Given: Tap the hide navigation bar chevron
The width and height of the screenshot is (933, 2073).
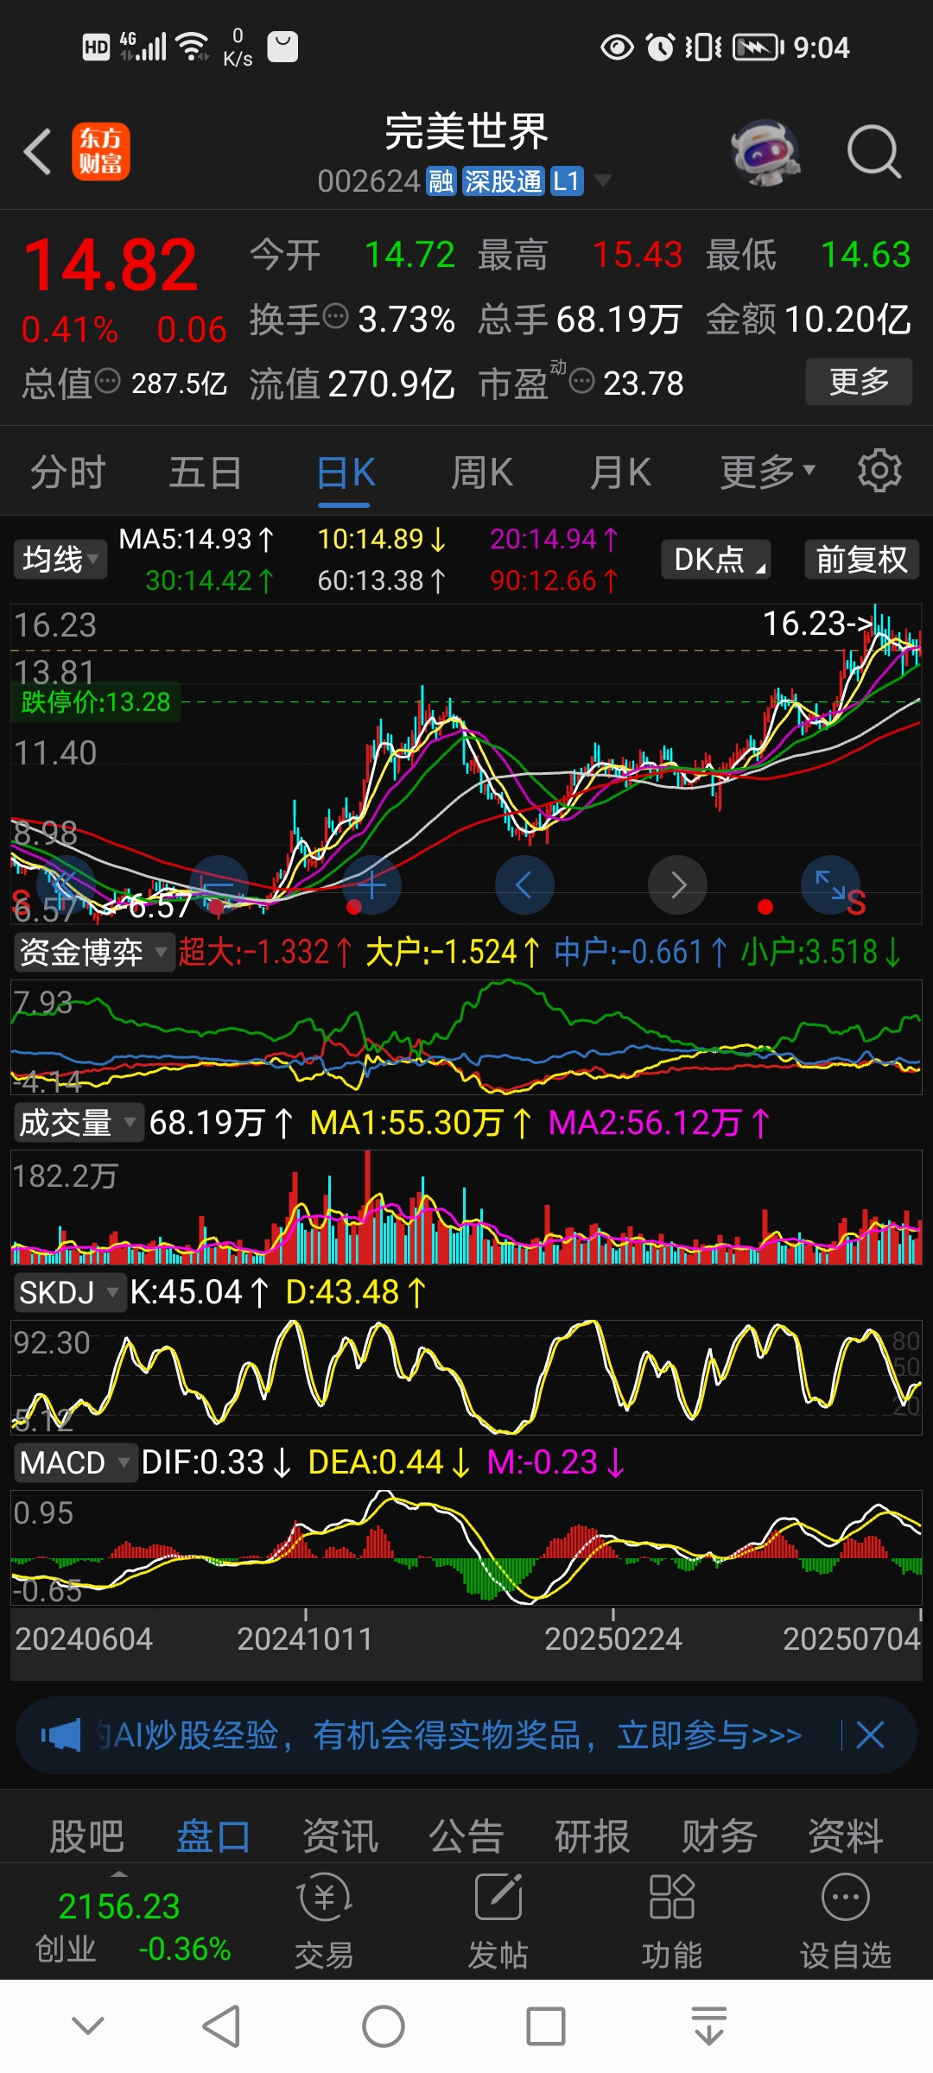Looking at the screenshot, I should [x=88, y=2025].
